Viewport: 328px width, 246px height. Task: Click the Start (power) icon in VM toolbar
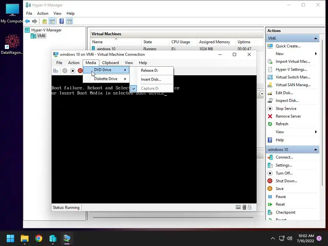tap(65, 71)
